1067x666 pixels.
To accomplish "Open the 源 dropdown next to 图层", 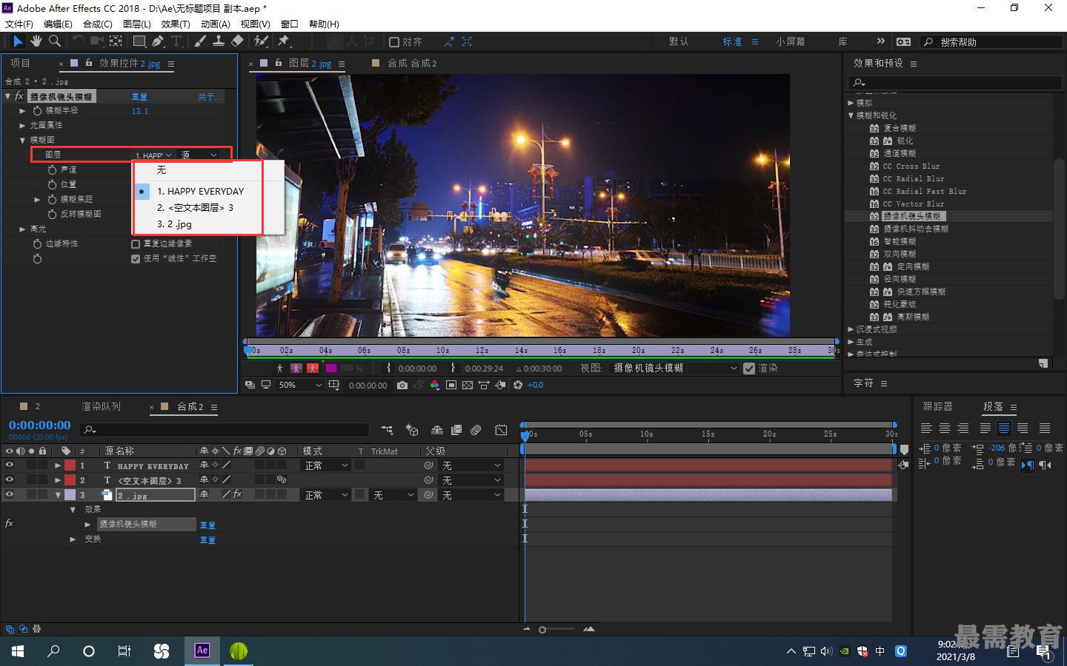I will pyautogui.click(x=199, y=155).
